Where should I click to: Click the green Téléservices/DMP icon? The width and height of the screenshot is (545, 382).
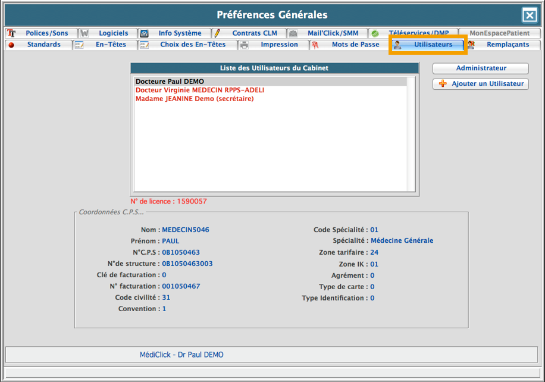375,33
